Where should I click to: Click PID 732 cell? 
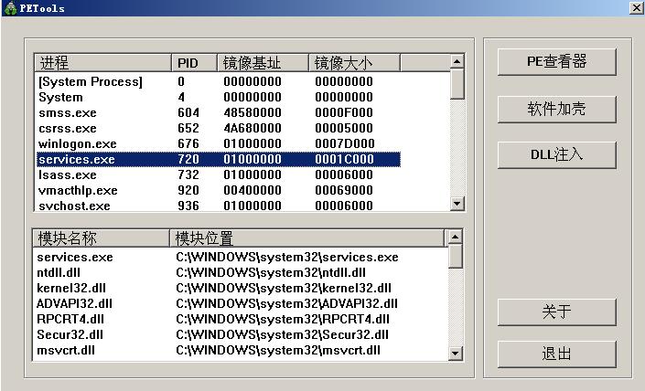(188, 175)
